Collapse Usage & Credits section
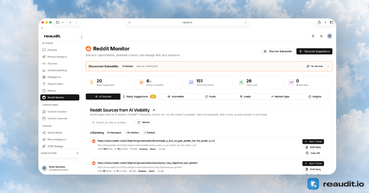Screen dimensions: 369x193 77,153
